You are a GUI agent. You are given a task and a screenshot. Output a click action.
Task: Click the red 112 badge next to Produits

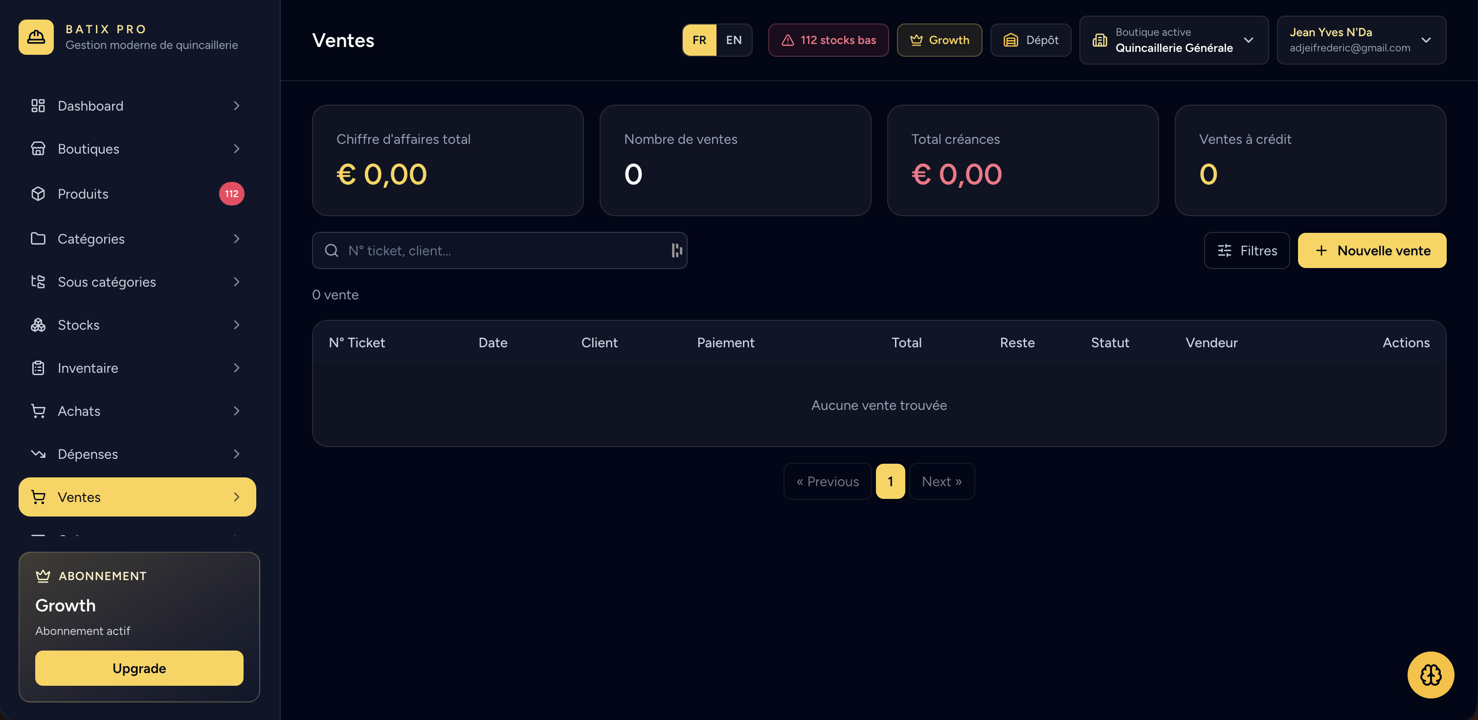tap(231, 194)
